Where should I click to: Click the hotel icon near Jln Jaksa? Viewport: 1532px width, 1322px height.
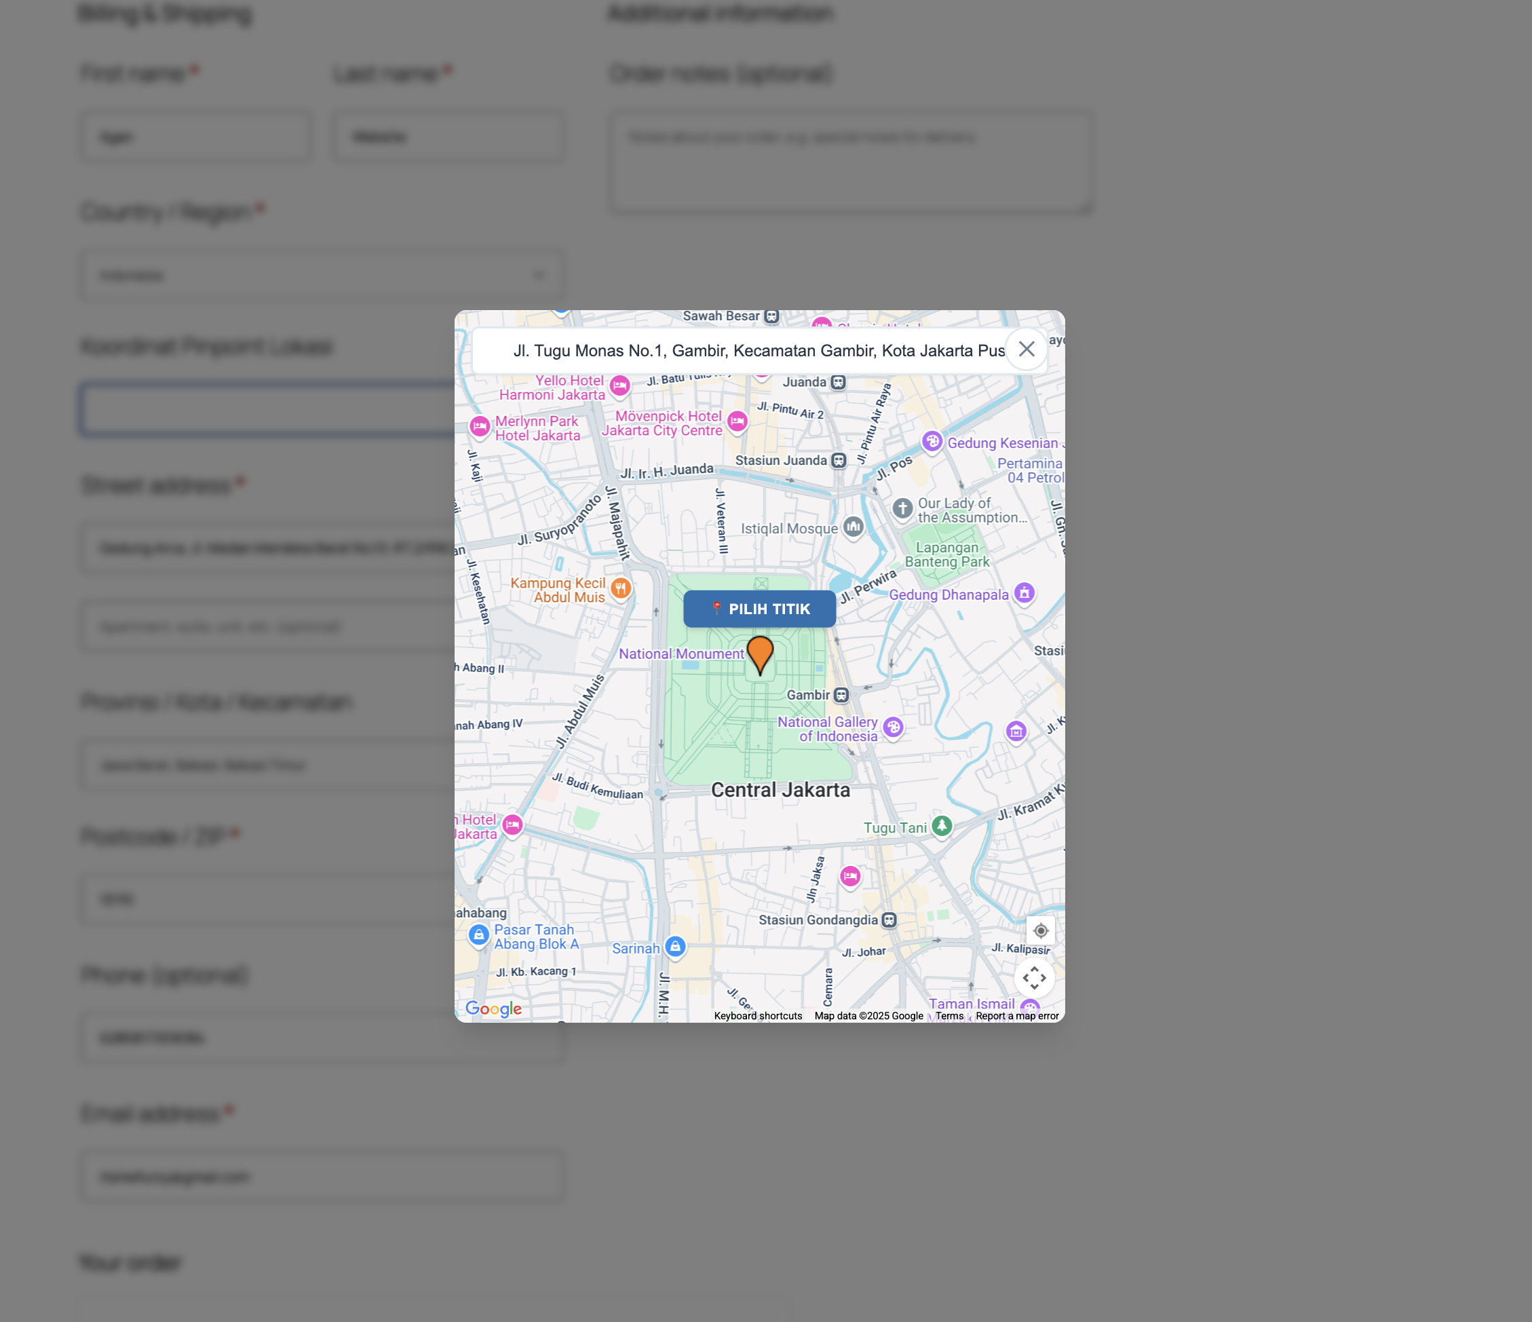pos(850,877)
